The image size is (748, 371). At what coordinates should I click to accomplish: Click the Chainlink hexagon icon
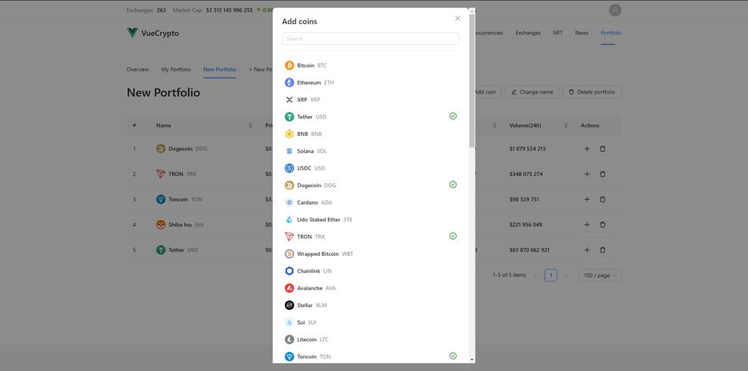tap(290, 271)
